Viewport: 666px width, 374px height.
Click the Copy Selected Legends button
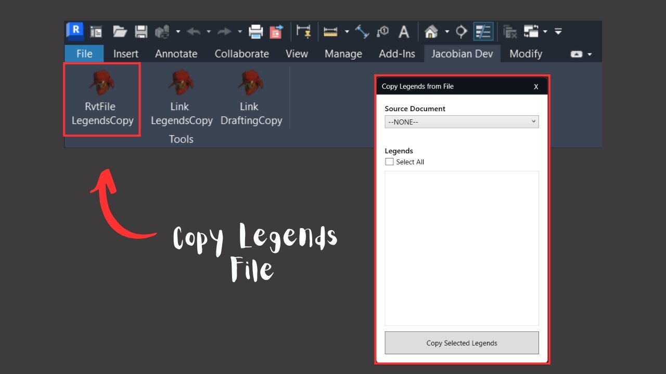click(462, 343)
